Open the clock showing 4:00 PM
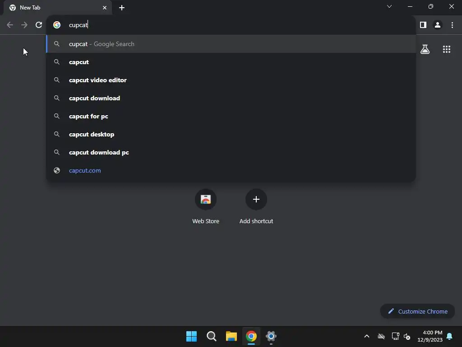Image resolution: width=462 pixels, height=347 pixels. pyautogui.click(x=430, y=336)
